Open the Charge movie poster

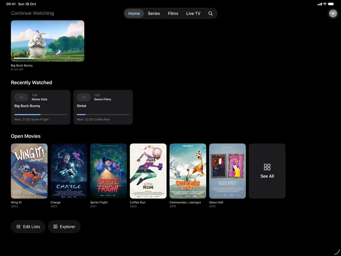click(x=69, y=171)
